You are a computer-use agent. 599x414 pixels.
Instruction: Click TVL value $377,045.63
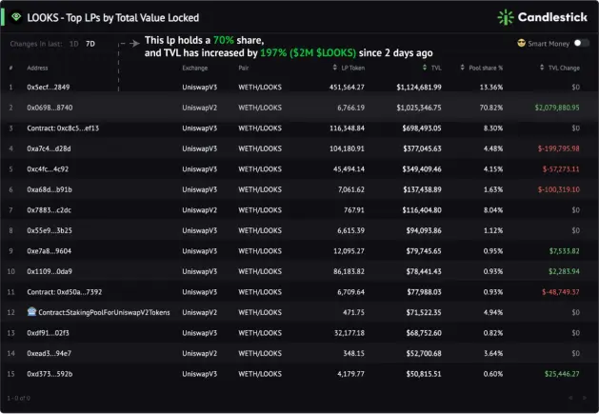[x=422, y=148]
